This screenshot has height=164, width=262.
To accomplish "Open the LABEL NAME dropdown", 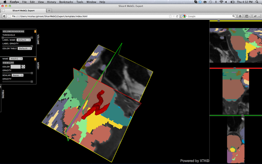I will point(24,40).
